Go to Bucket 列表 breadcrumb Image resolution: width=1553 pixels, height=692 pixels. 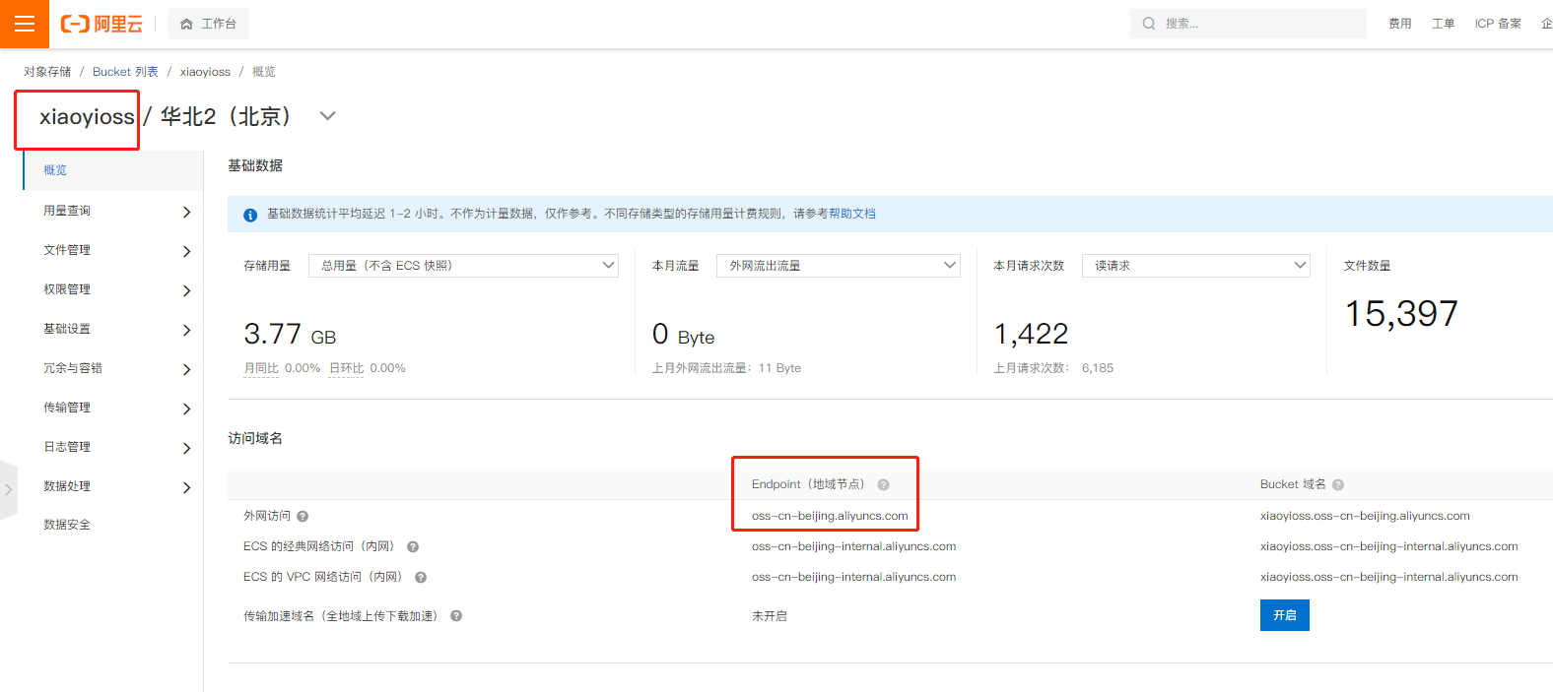[x=125, y=72]
